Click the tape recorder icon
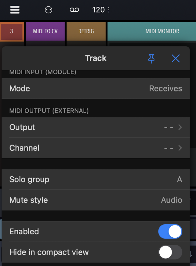196x266 pixels. coord(74,10)
